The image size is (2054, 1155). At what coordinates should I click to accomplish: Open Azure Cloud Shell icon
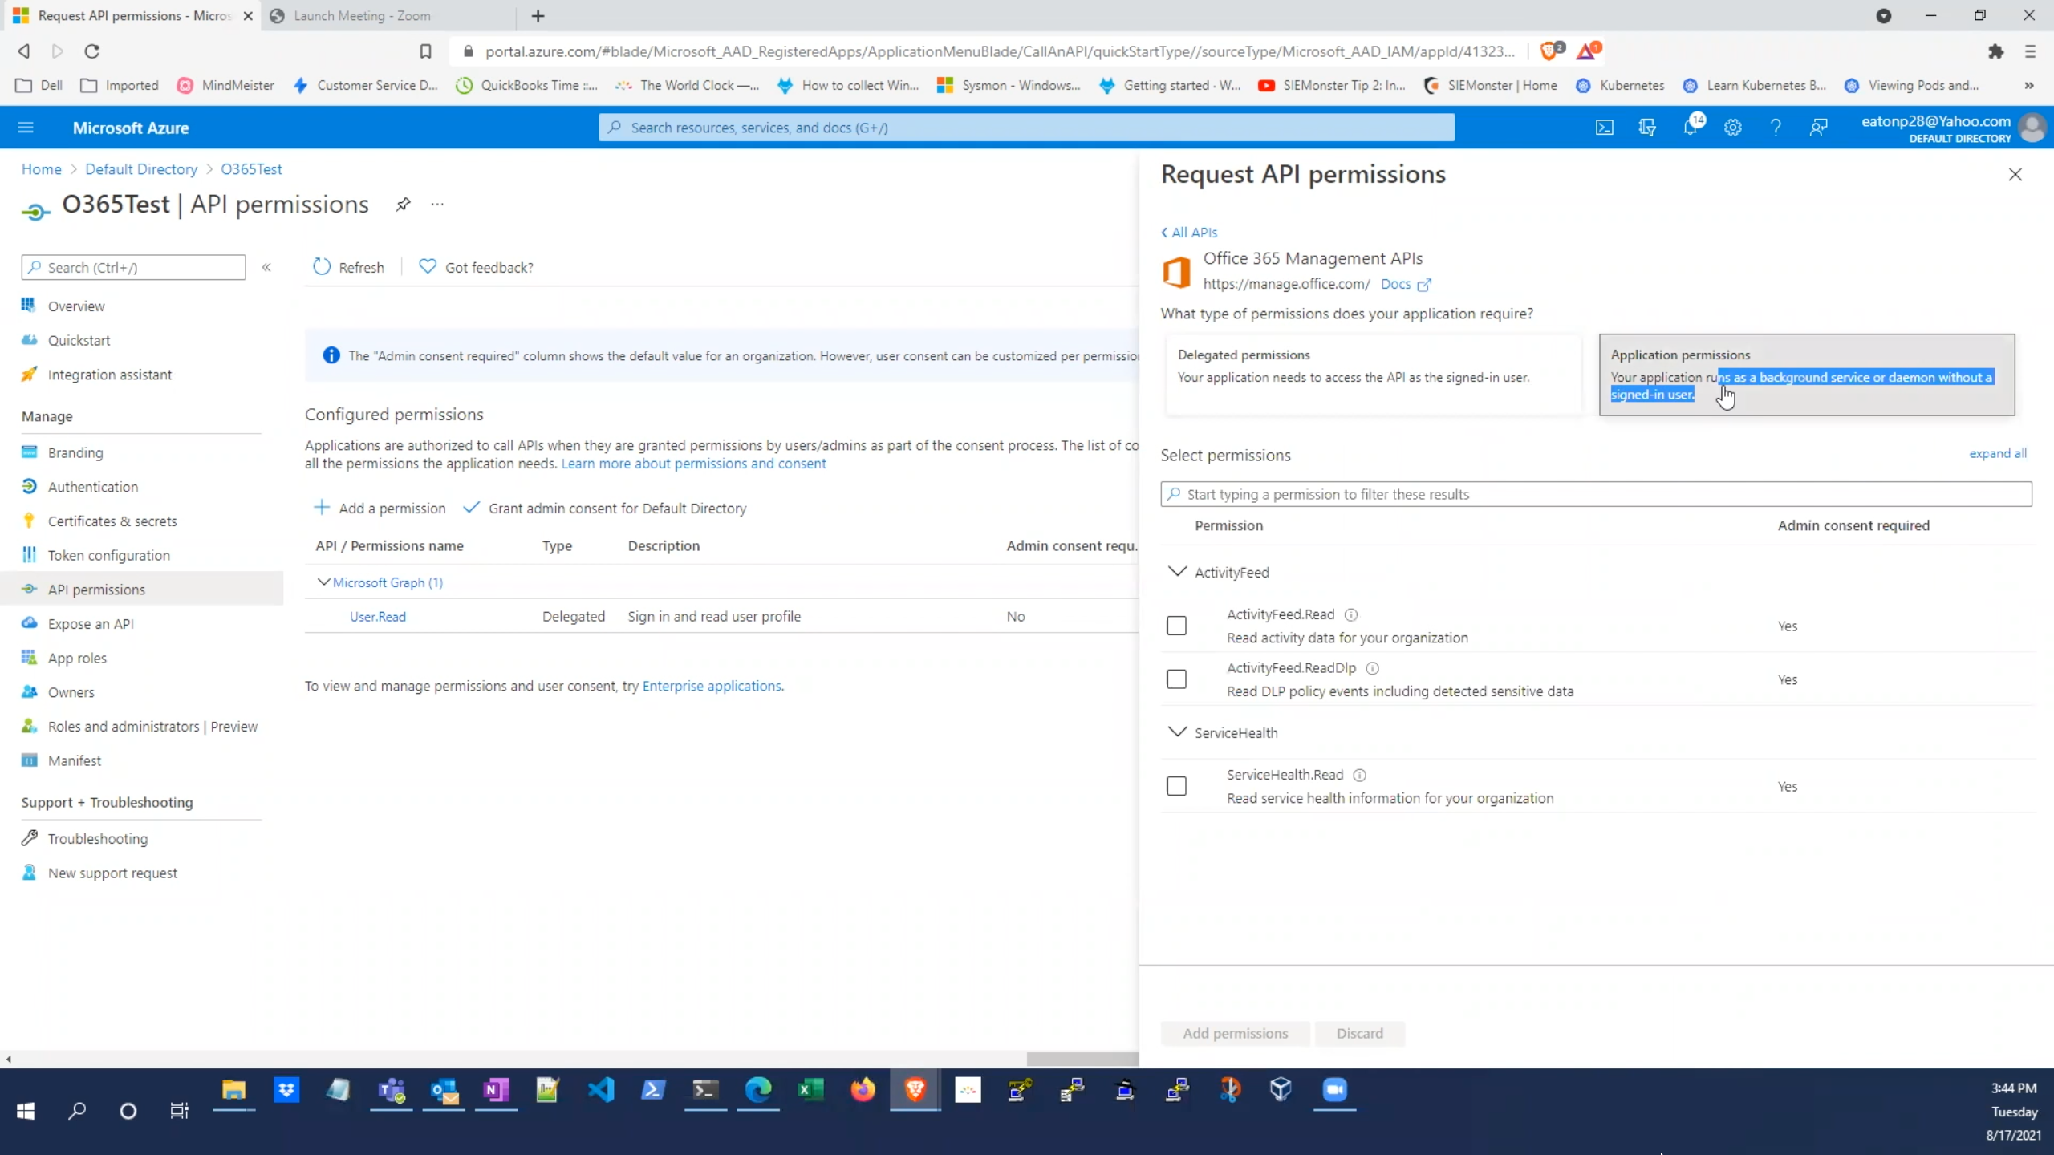tap(1604, 128)
